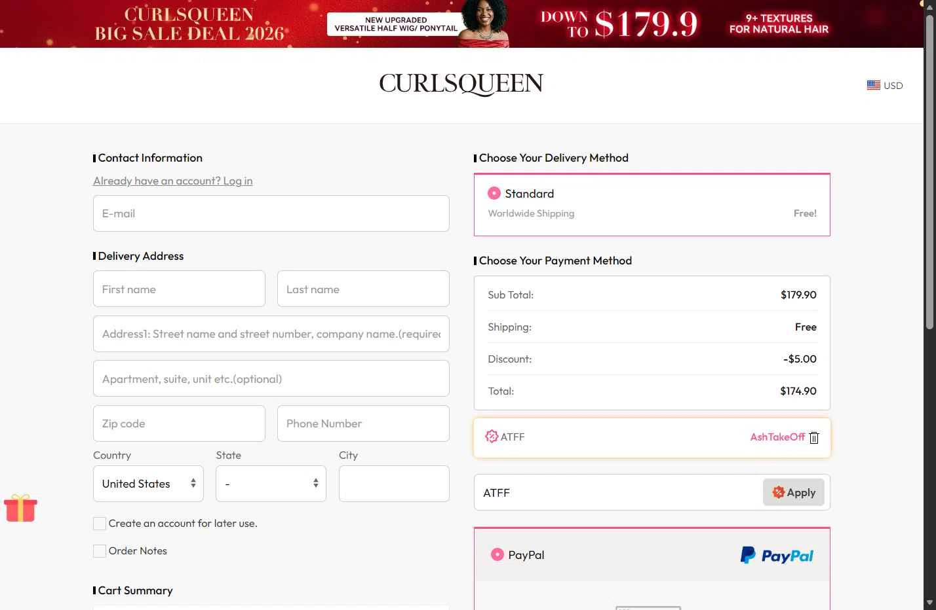Image resolution: width=936 pixels, height=610 pixels.
Task: Open the Big Sale Deal 2026 banner
Action: 461,24
